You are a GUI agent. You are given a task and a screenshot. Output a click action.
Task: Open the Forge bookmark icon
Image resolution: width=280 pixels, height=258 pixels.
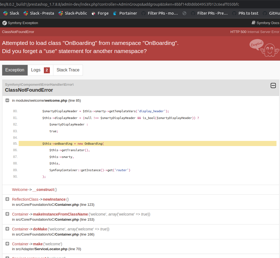click(x=93, y=13)
